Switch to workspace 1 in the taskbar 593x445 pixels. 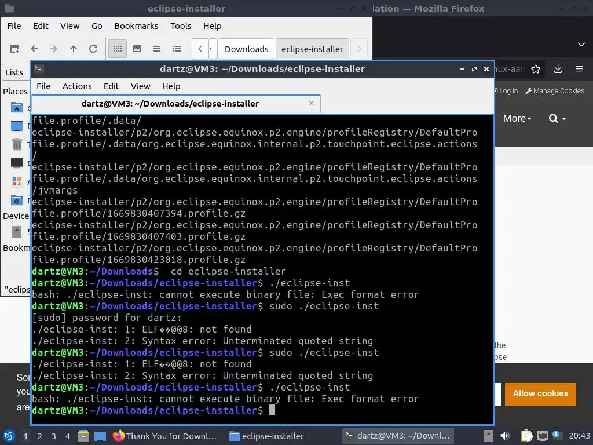tap(25, 436)
